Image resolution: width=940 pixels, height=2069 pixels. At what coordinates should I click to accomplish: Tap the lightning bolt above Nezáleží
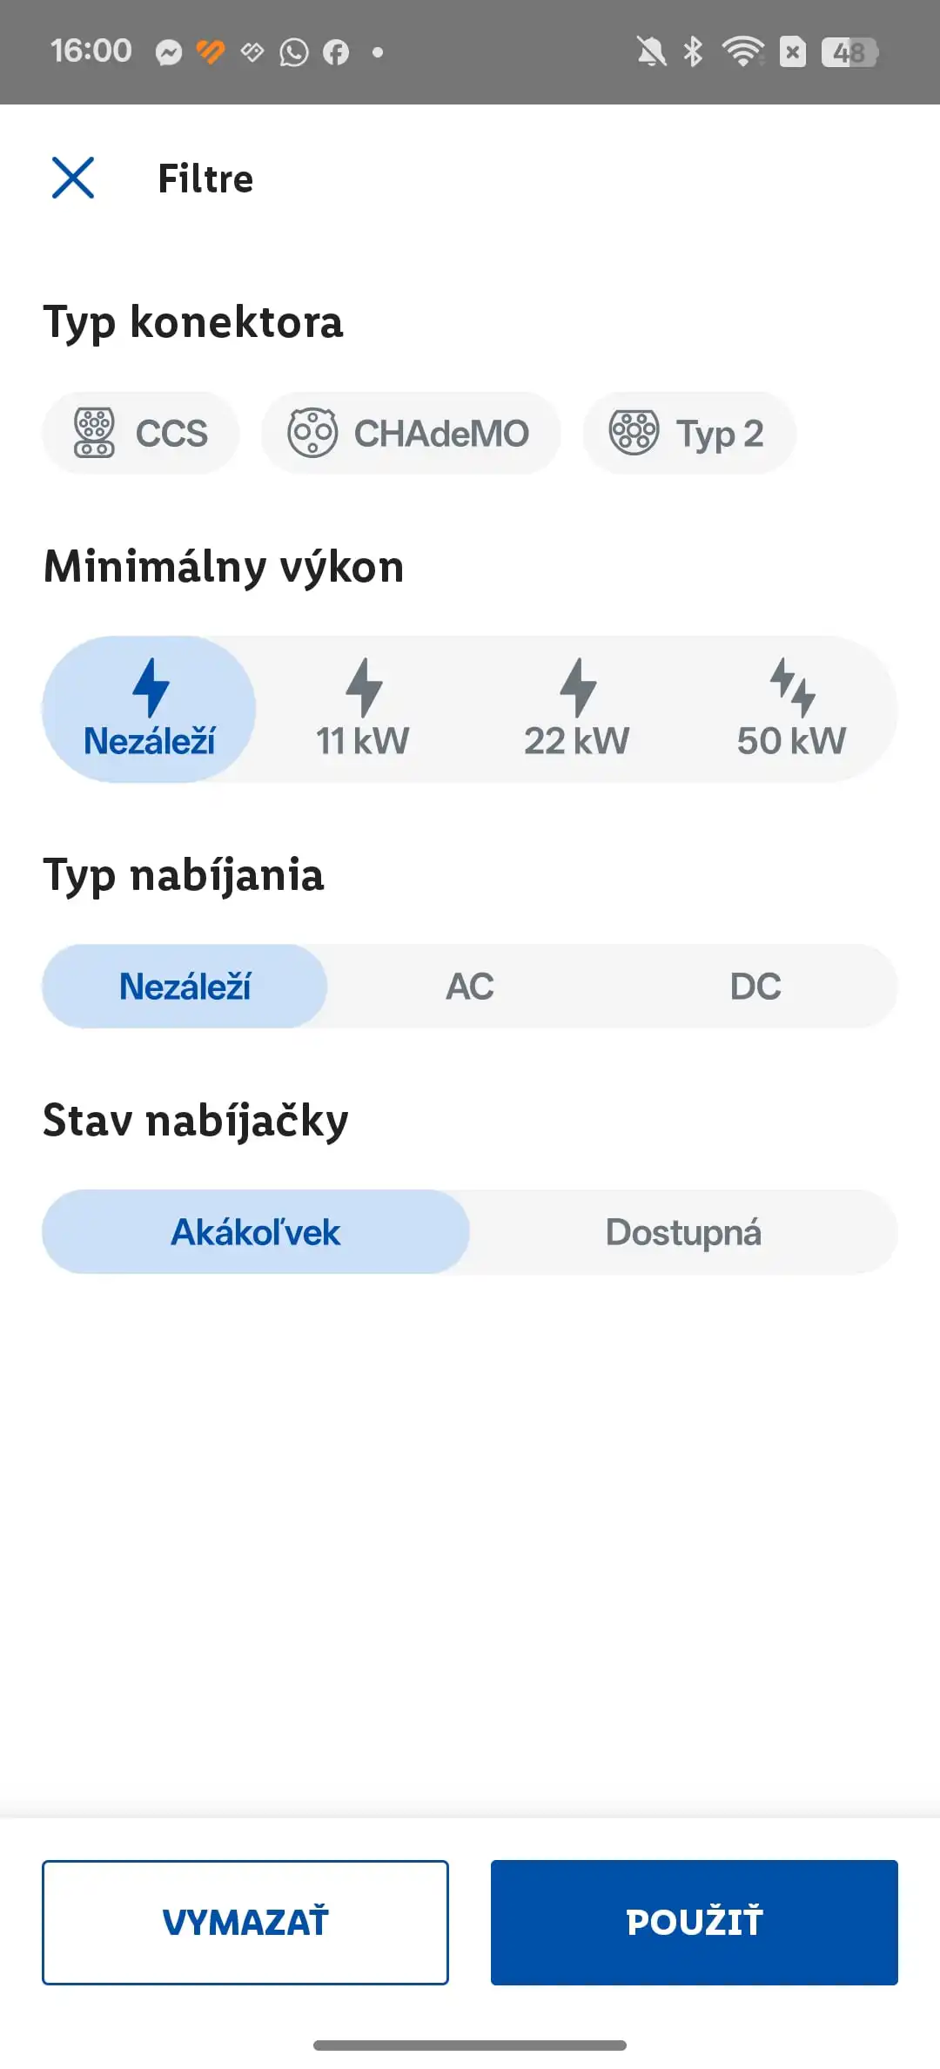pyautogui.click(x=151, y=686)
